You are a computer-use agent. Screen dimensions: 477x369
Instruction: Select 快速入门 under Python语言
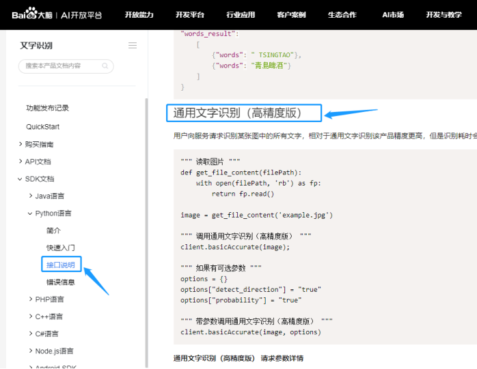pos(61,248)
